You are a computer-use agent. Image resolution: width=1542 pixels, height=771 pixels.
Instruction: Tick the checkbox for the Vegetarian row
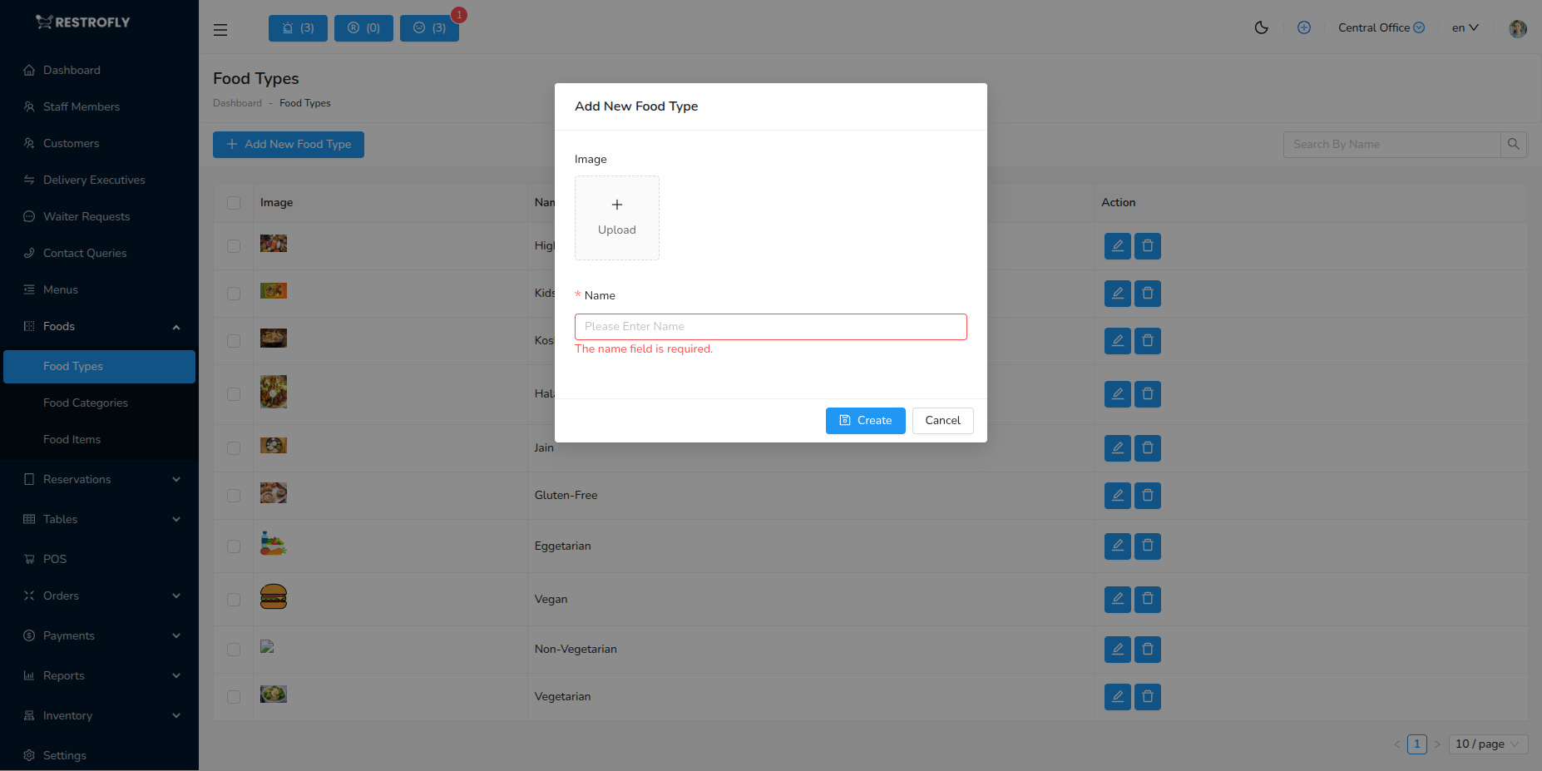point(234,696)
